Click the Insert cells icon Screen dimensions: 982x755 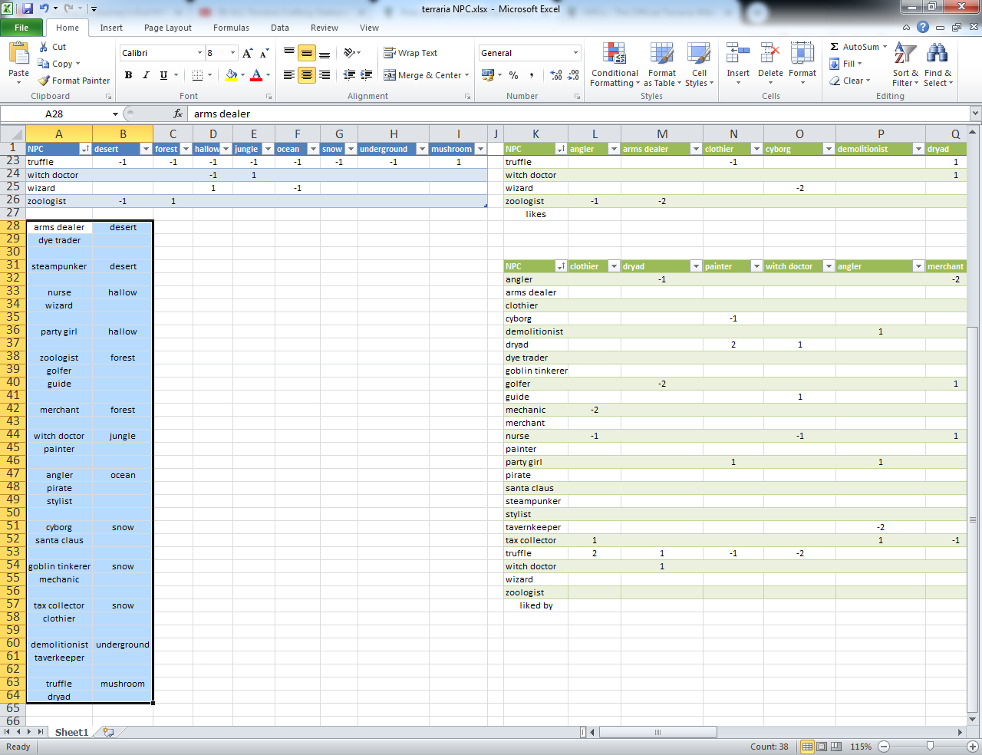[738, 54]
